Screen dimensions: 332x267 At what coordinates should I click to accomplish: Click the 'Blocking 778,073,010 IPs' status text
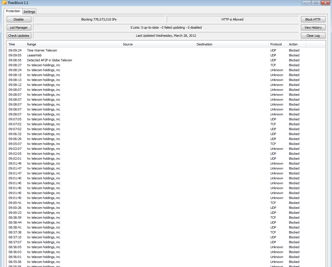(x=99, y=19)
